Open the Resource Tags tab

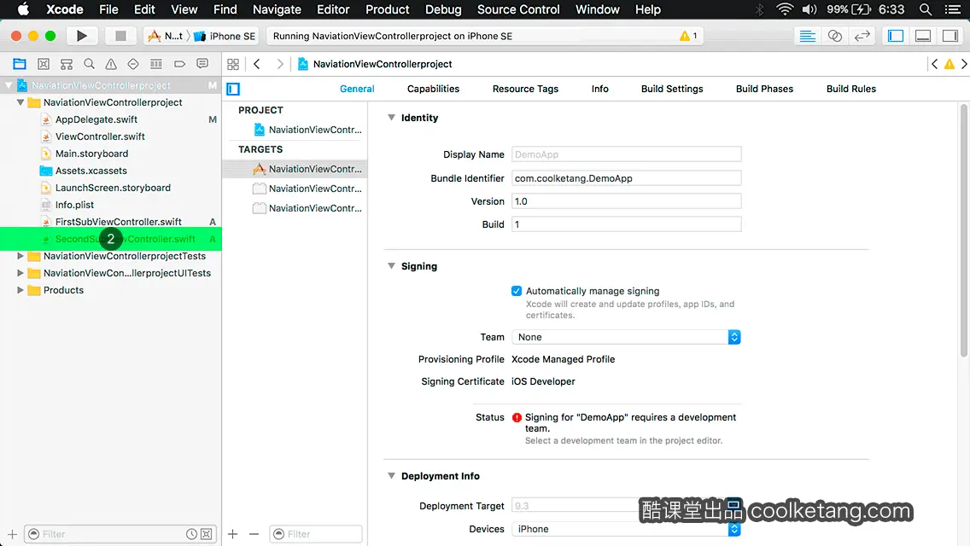click(525, 89)
